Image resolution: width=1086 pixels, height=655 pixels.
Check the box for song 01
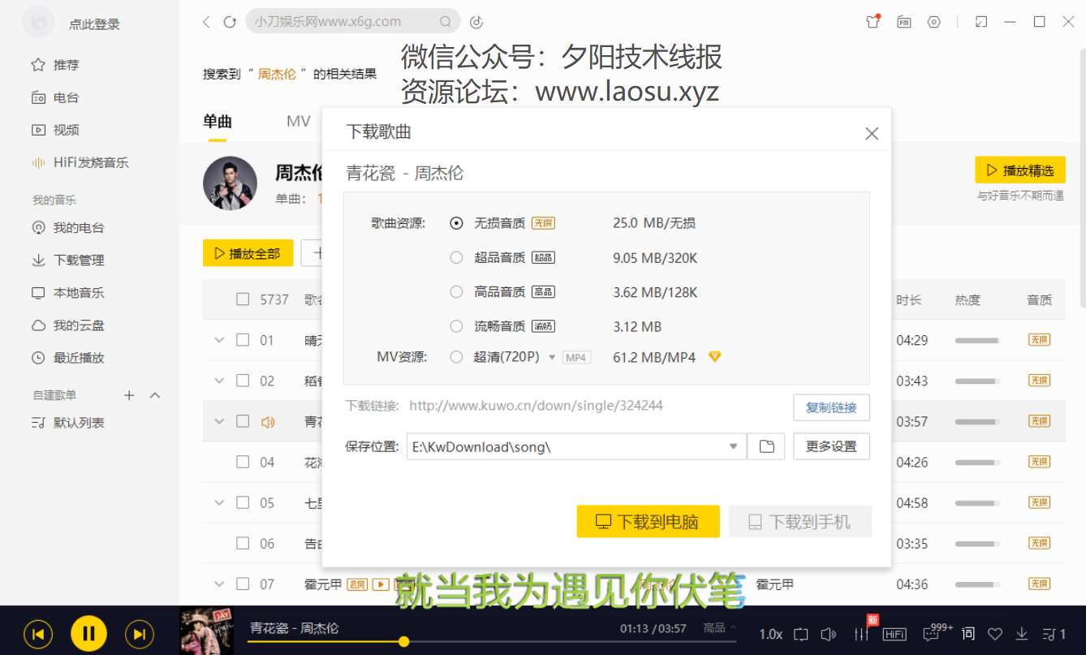[243, 340]
